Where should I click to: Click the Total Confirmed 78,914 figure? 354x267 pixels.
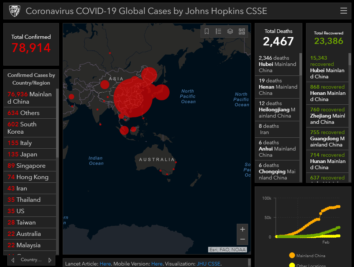coord(31,48)
